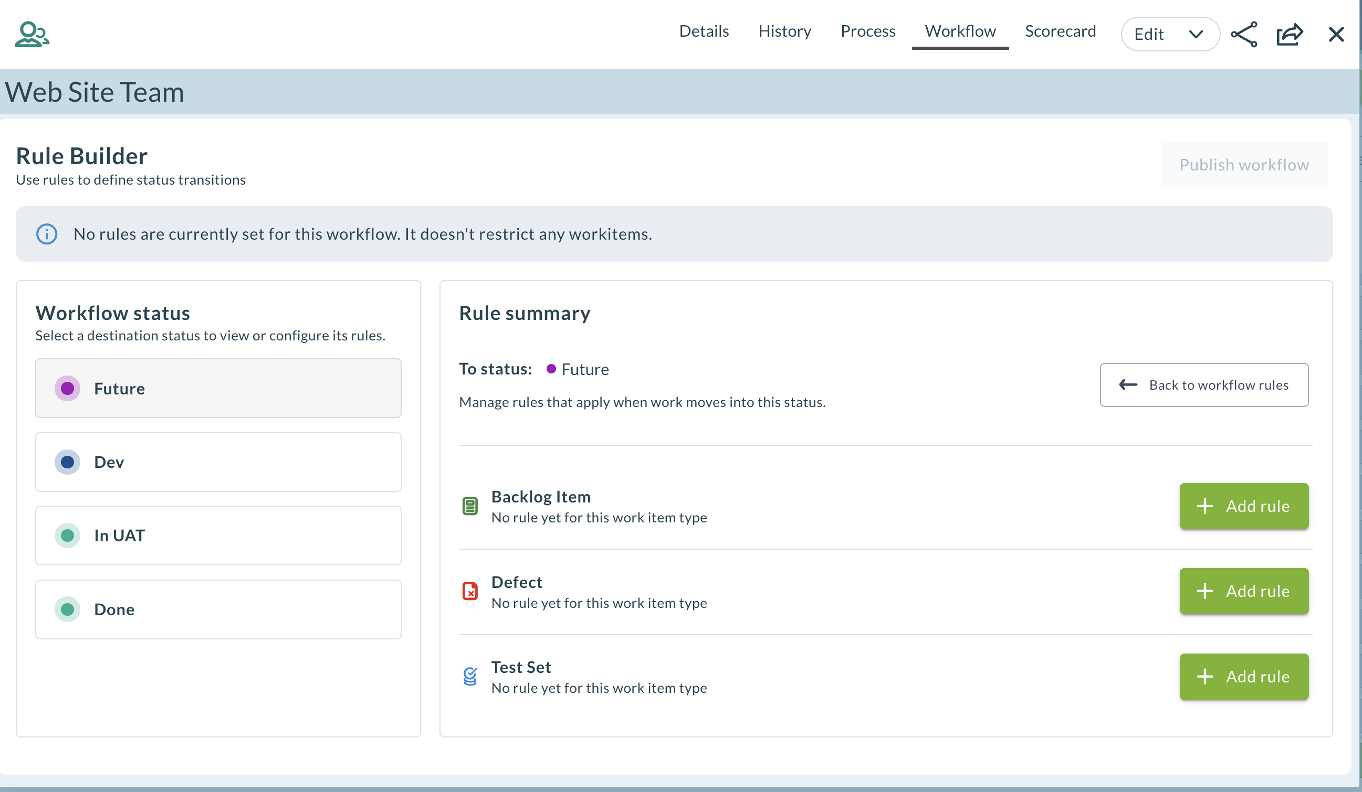This screenshot has height=792, width=1362.
Task: Click the Test Set blue checkmark icon
Action: click(470, 676)
